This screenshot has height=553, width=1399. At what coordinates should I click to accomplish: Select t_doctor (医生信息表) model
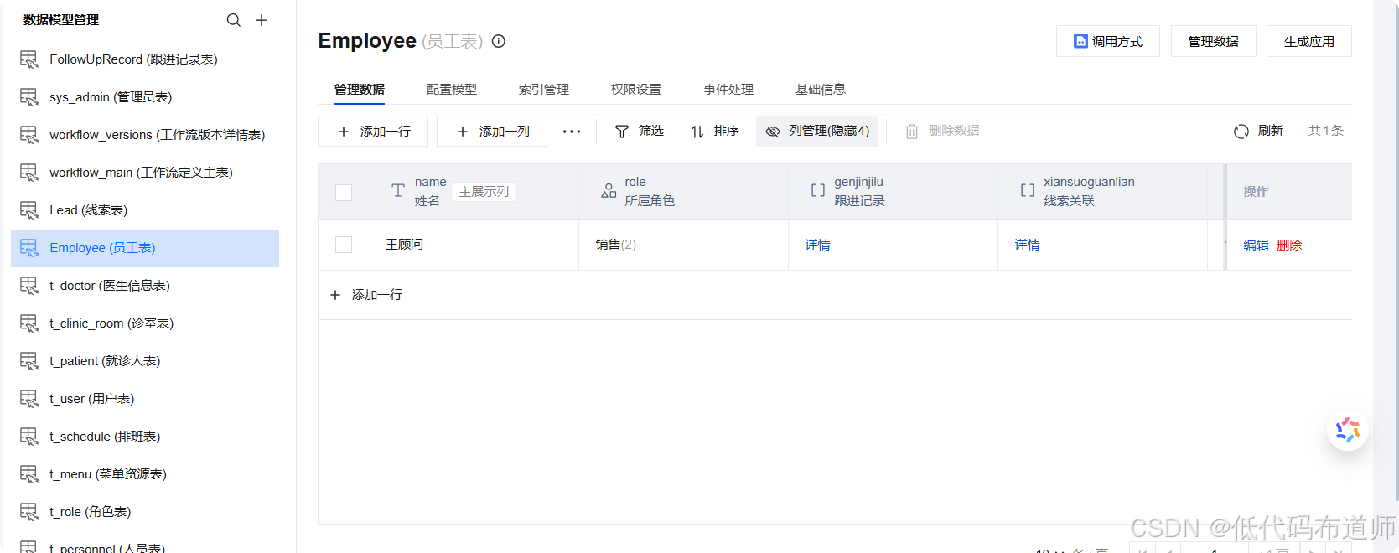(145, 286)
